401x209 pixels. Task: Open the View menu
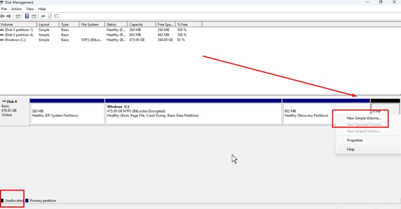(x=30, y=9)
